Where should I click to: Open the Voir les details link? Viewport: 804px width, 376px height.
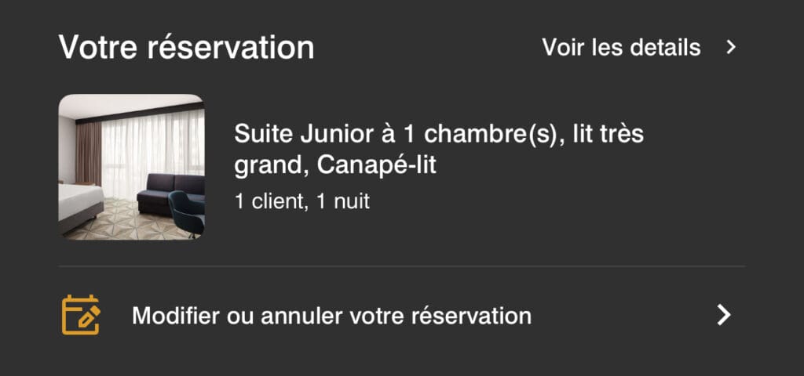639,48
